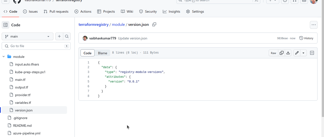Add a file with the plus button
324x137 pixels.
pos(59,36)
